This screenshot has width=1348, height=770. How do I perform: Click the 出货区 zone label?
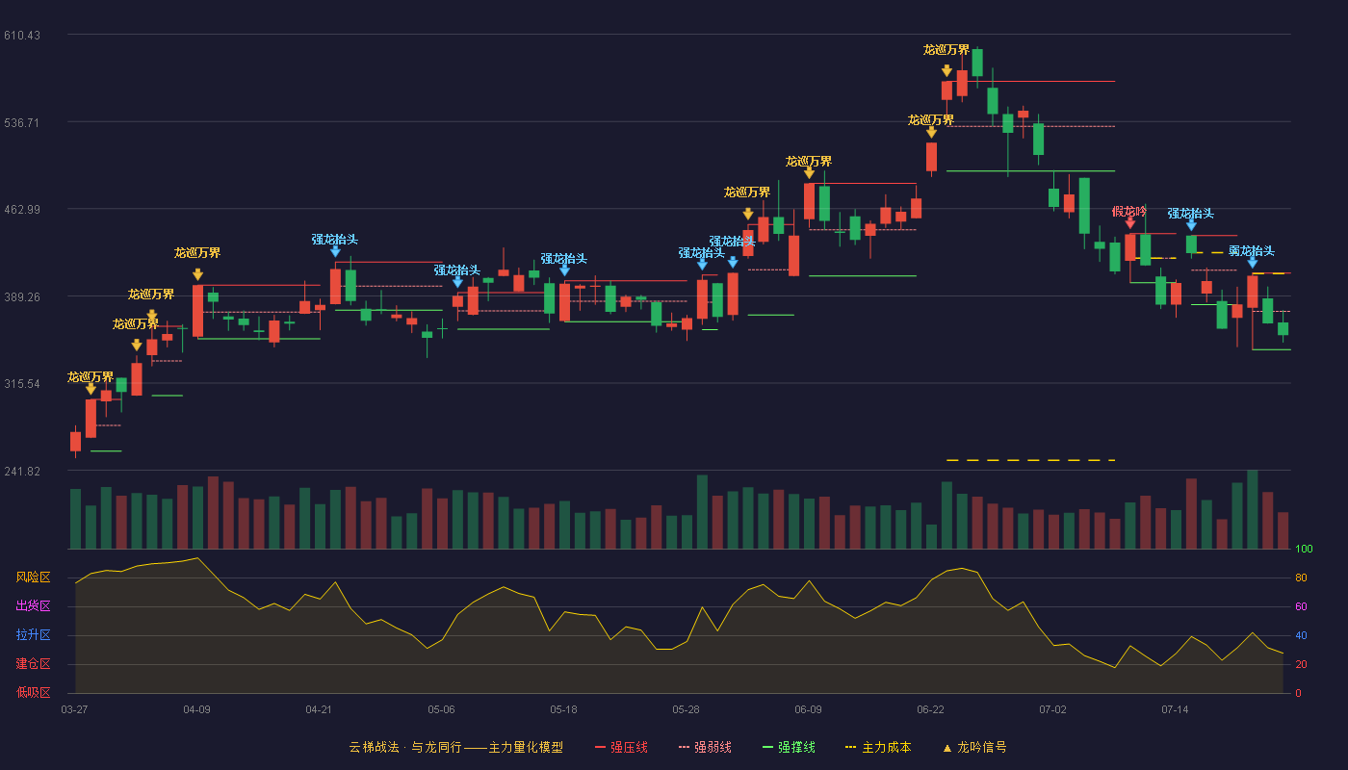tap(33, 606)
